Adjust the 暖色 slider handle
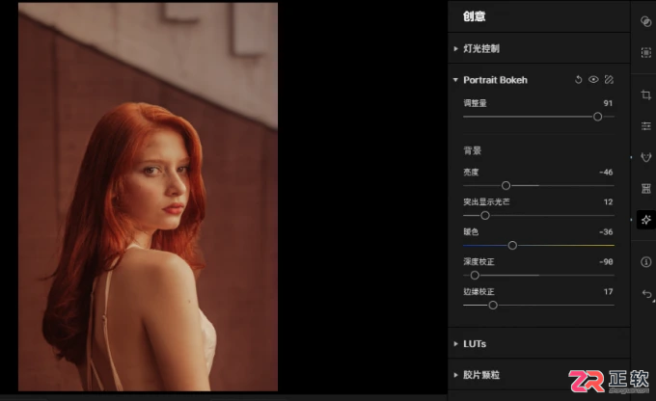This screenshot has width=656, height=401. (x=512, y=246)
